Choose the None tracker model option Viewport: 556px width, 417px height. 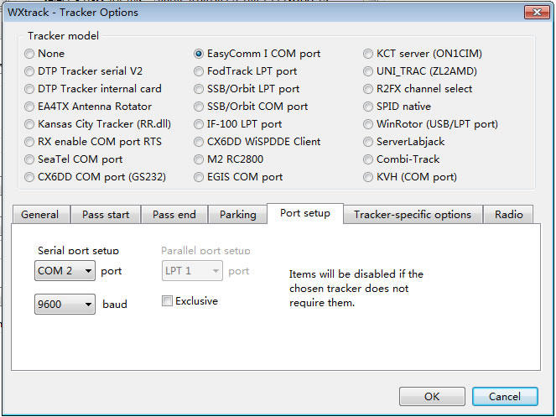(31, 54)
